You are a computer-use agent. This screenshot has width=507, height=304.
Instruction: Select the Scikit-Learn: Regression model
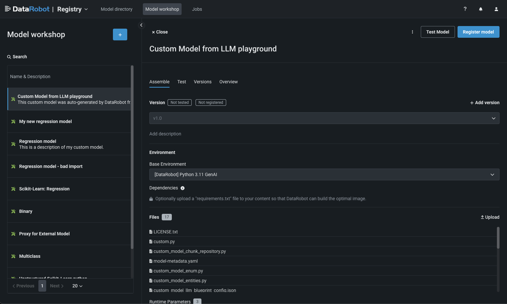(x=44, y=189)
